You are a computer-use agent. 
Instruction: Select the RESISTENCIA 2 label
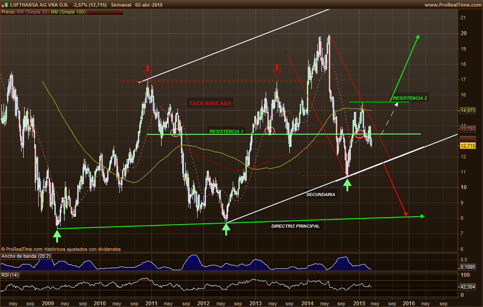coord(410,98)
